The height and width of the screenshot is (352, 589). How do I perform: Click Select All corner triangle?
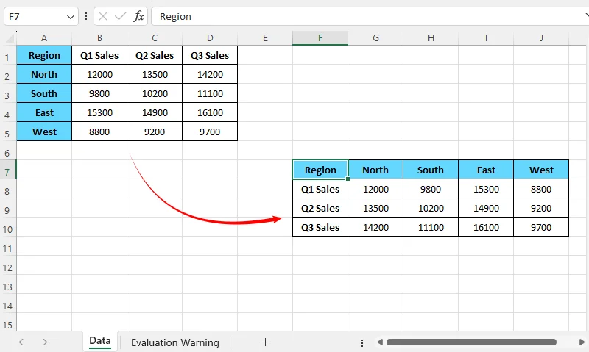pos(10,38)
